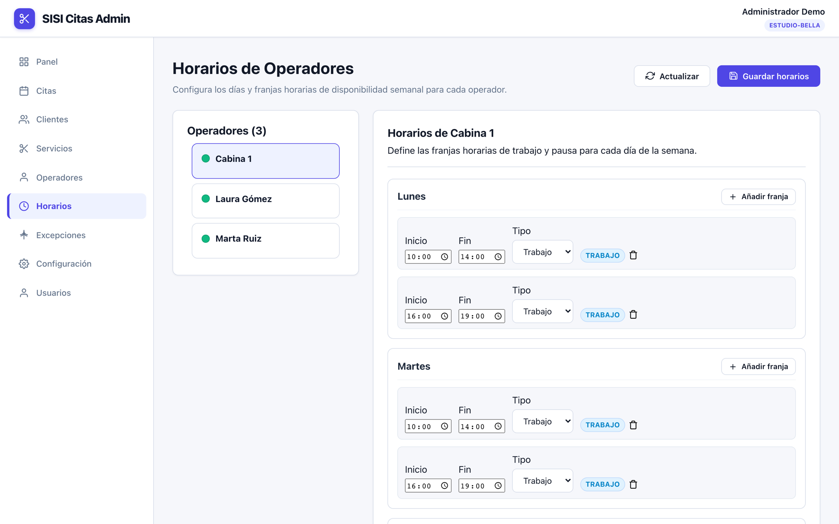Delete the Lunes 16:00–19:00 slot
The width and height of the screenshot is (839, 524).
[633, 315]
